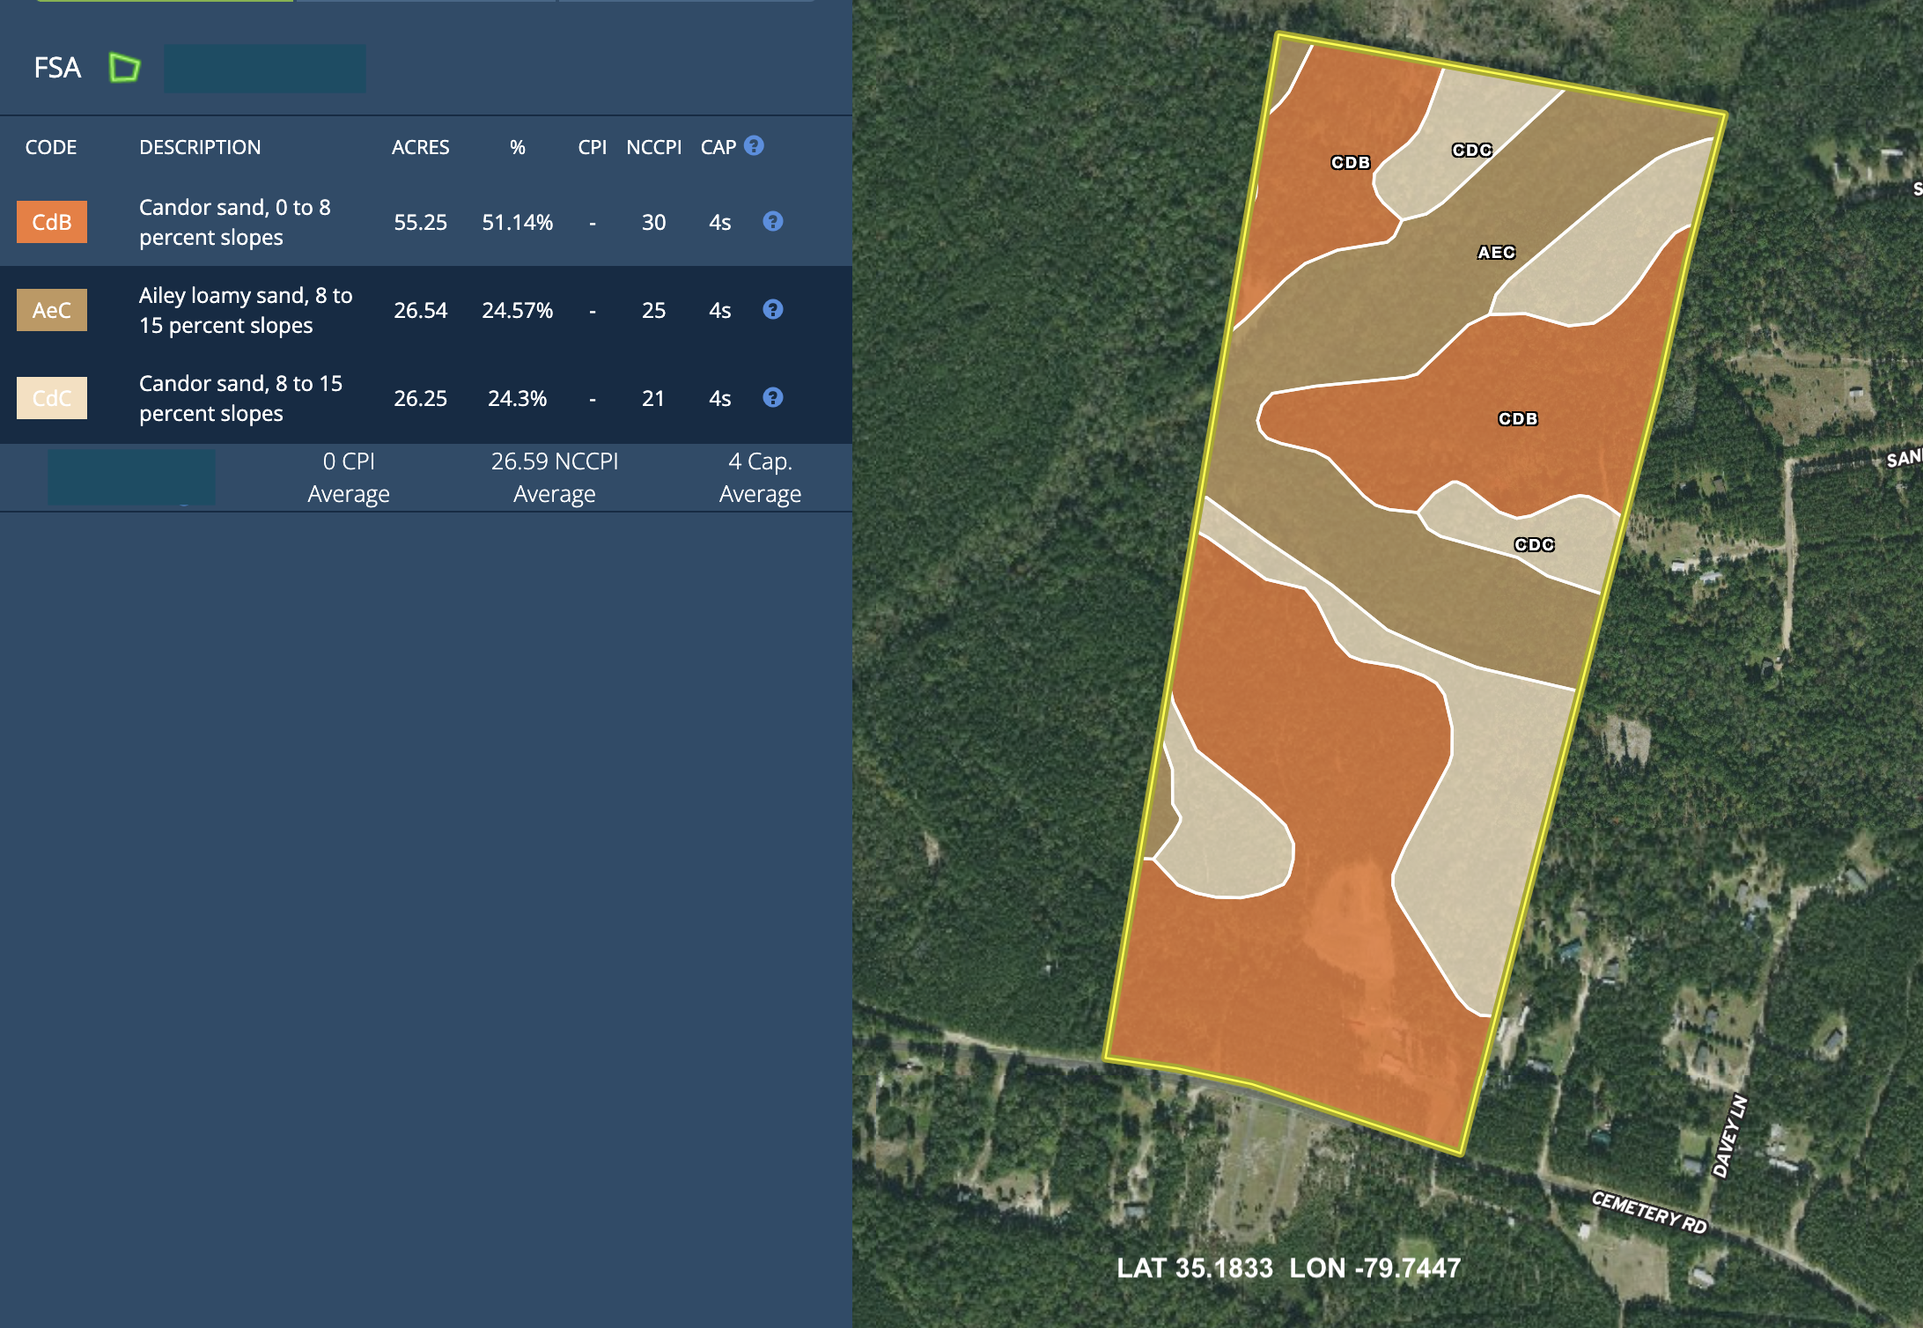This screenshot has height=1328, width=1923.
Task: Select the Candor sand 0 to 8 row
Action: coord(235,222)
